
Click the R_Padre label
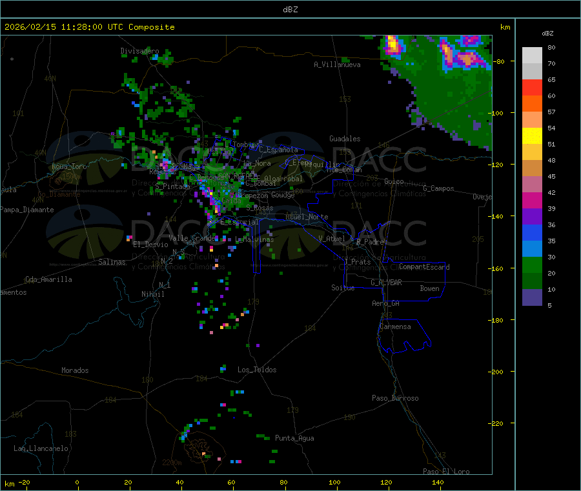point(371,242)
